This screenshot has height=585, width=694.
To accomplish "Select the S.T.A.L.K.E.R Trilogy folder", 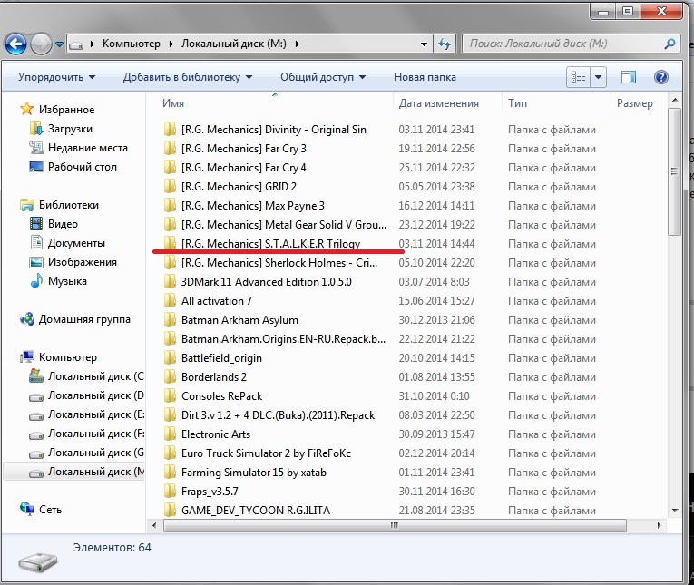I will point(270,244).
